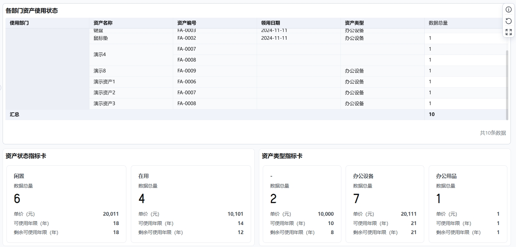Expand the table to fullscreen view
The height and width of the screenshot is (247, 516).
click(509, 32)
